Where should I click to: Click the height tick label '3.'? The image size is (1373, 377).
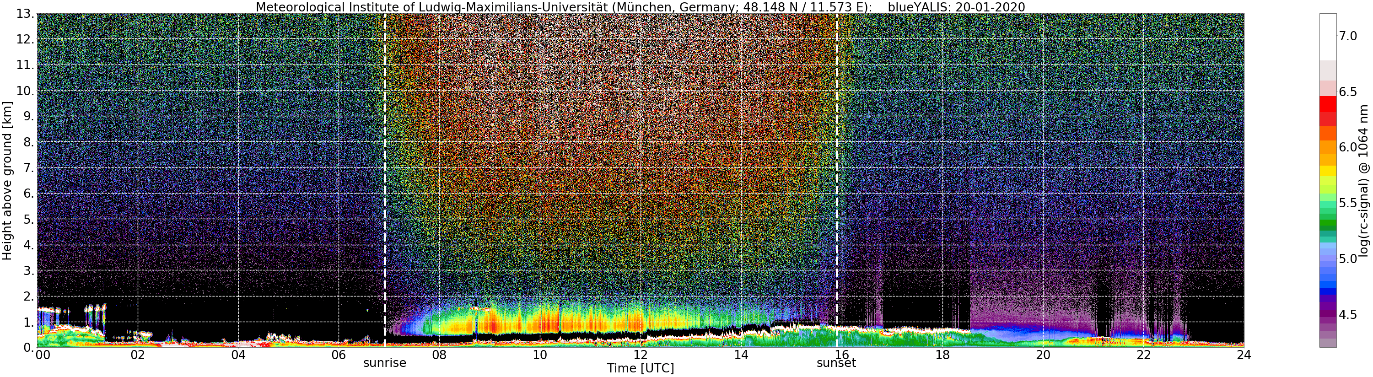tap(28, 270)
